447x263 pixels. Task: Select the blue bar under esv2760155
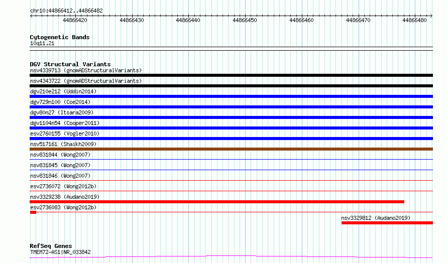(x=231, y=139)
